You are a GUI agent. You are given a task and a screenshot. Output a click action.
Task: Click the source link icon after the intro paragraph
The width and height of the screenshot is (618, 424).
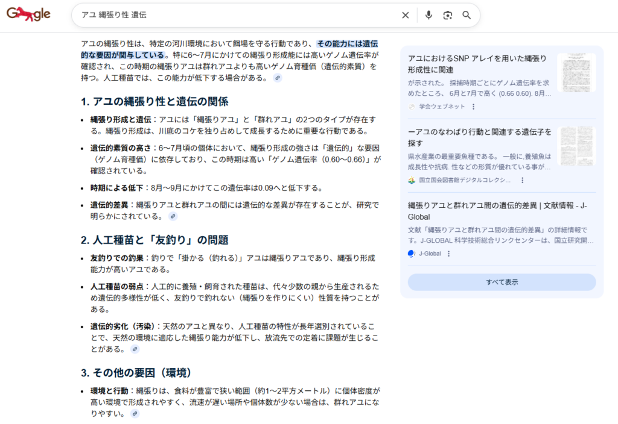(277, 78)
